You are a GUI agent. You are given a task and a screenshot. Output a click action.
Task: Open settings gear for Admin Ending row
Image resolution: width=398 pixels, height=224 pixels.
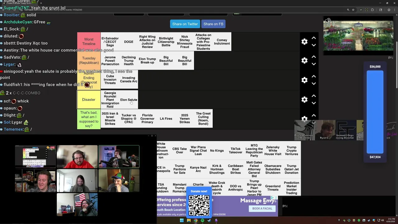tap(304, 80)
